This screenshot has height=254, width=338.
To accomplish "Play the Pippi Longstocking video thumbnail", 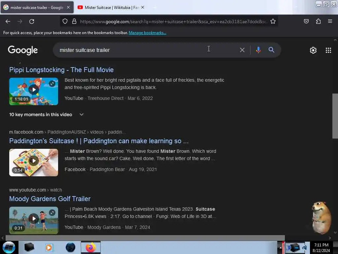I will pos(34,91).
